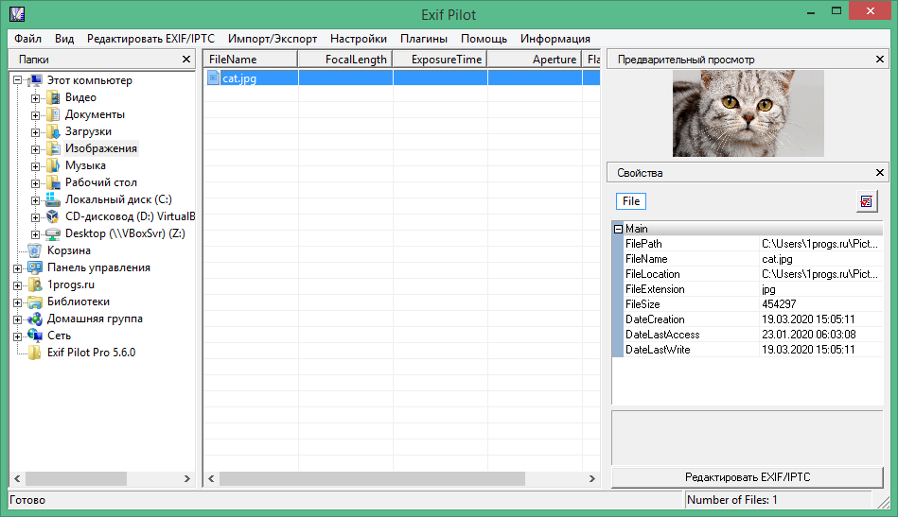Collapse the Main properties group
This screenshot has height=517, width=898.
618,229
